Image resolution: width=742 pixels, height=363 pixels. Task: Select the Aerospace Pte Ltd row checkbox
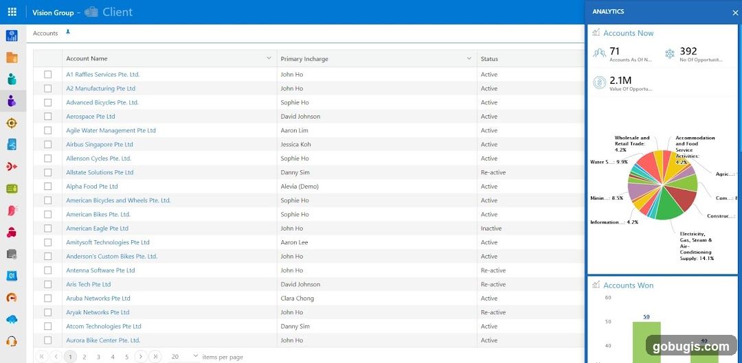point(48,116)
